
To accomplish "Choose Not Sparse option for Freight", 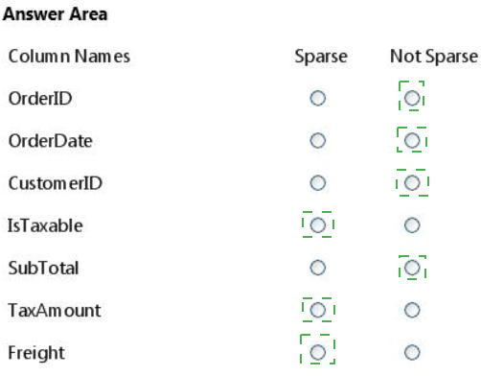I will [x=412, y=352].
